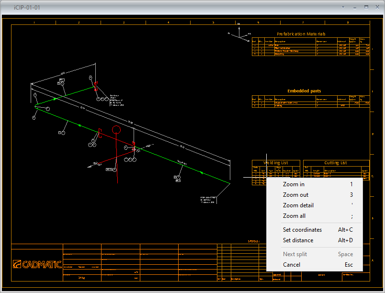The width and height of the screenshot is (385, 293).
Task: Click the Prefabrication Materials table heading
Action: click(x=301, y=34)
